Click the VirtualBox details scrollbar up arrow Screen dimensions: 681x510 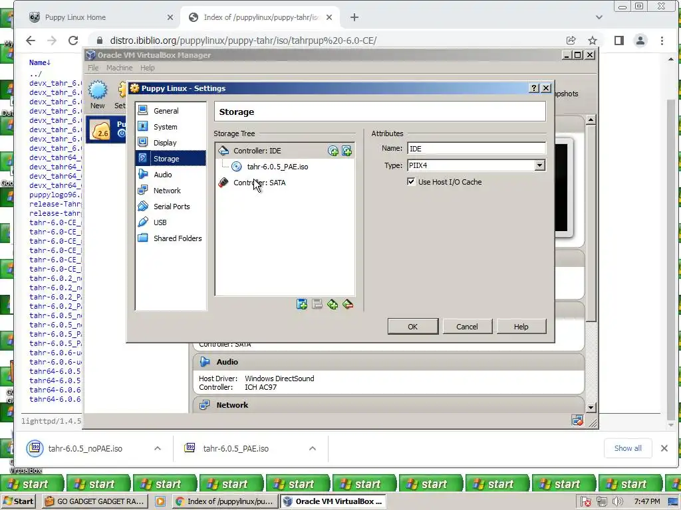[x=591, y=120]
